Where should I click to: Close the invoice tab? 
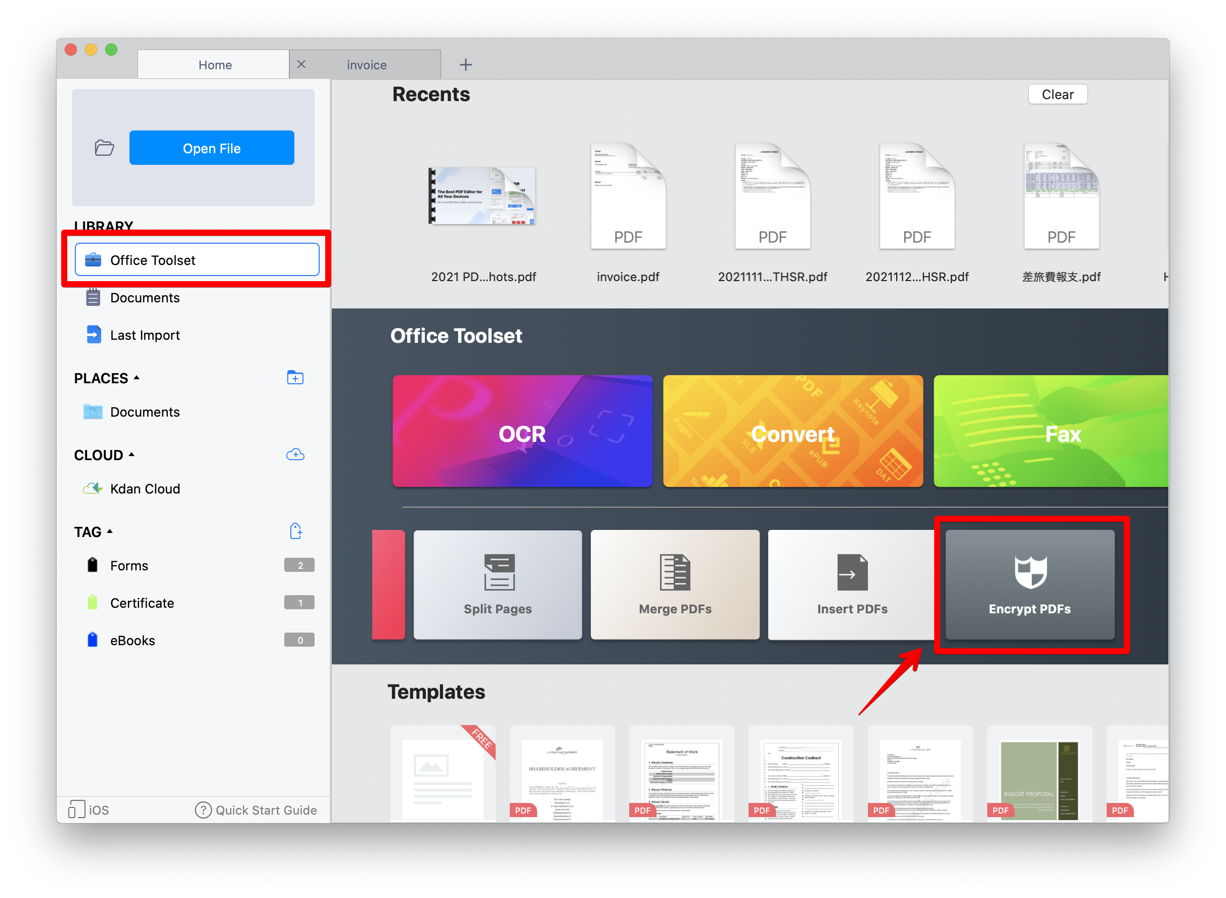click(x=301, y=64)
